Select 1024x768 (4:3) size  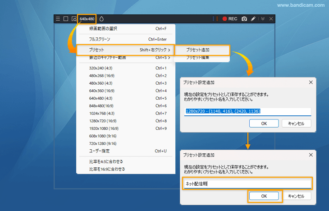(x=126, y=113)
